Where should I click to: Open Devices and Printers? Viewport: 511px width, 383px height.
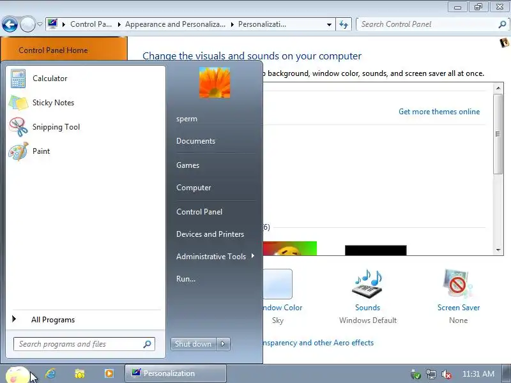210,234
